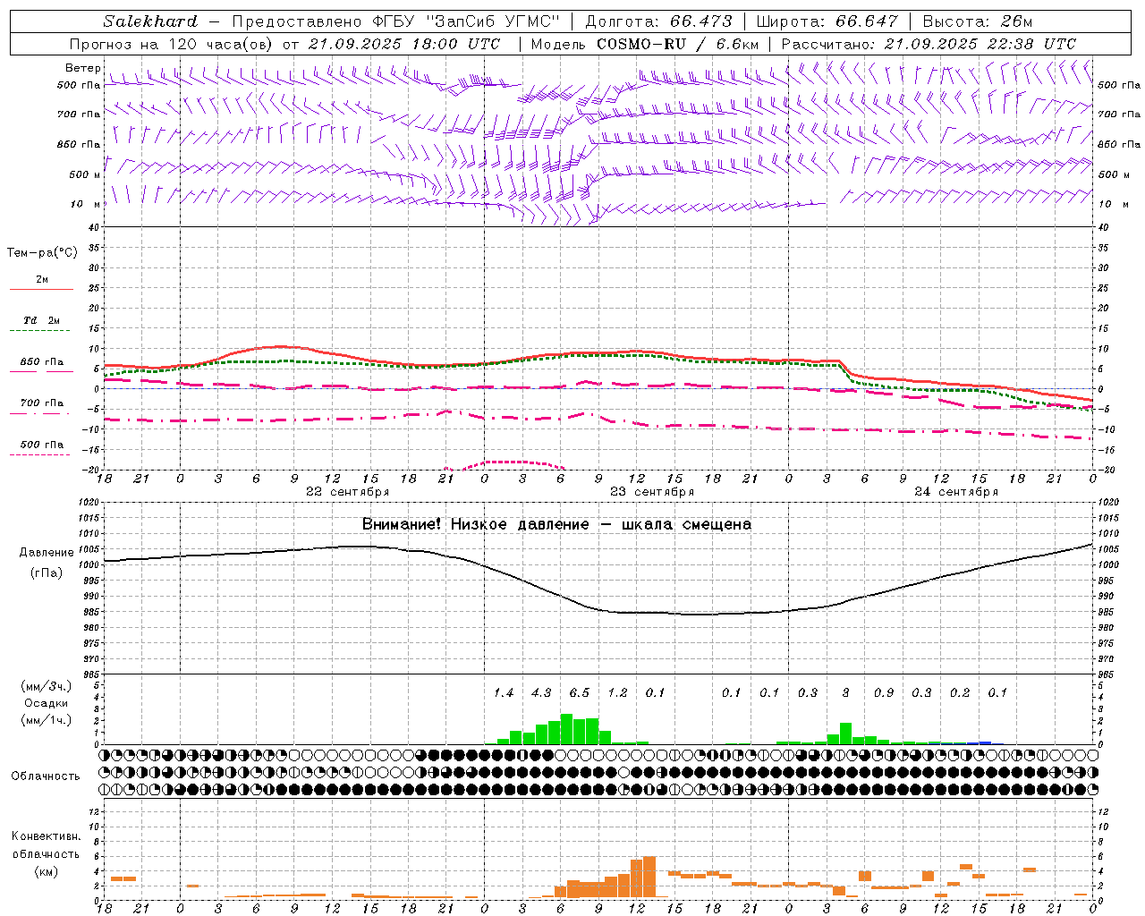1145x916 pixels.
Task: Select the 23 сентября date label
Action: click(651, 492)
